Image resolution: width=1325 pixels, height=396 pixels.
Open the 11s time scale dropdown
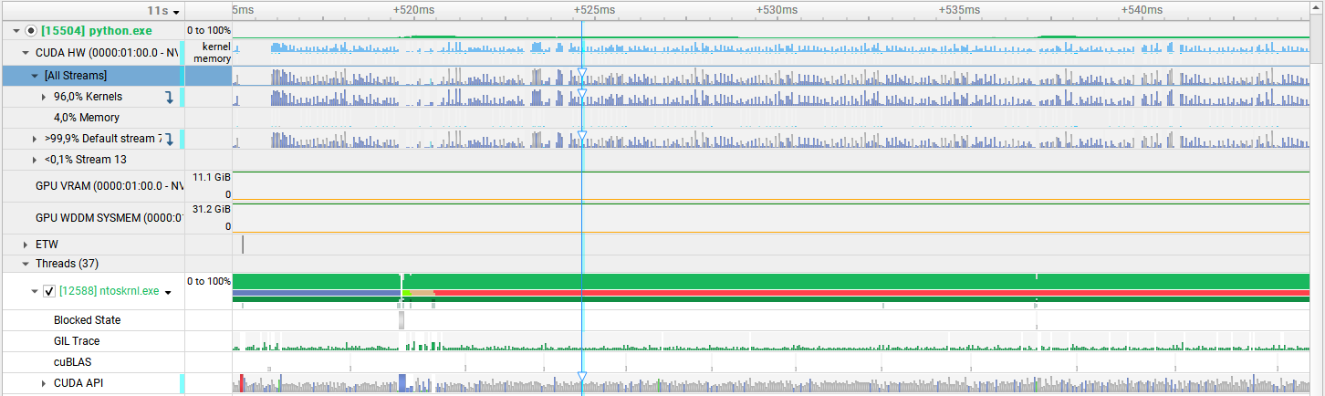pos(164,11)
